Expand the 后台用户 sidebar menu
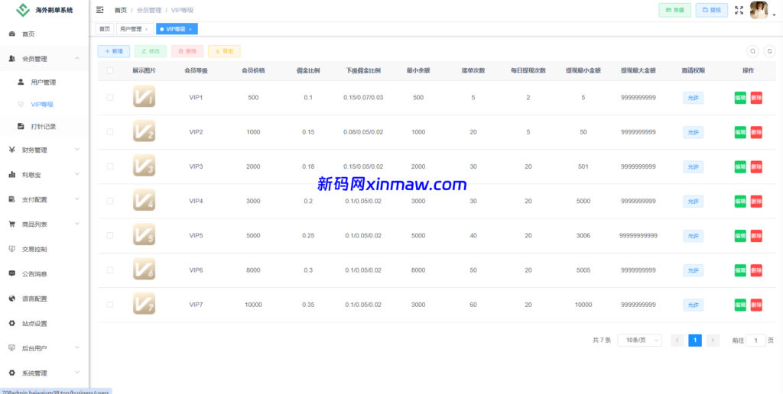The image size is (783, 394). 44,347
